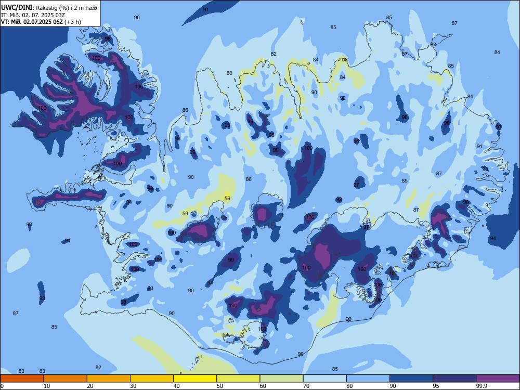Select the 40–50 bright yellow legend swatch
The height and width of the screenshot is (390, 520).
click(195, 379)
